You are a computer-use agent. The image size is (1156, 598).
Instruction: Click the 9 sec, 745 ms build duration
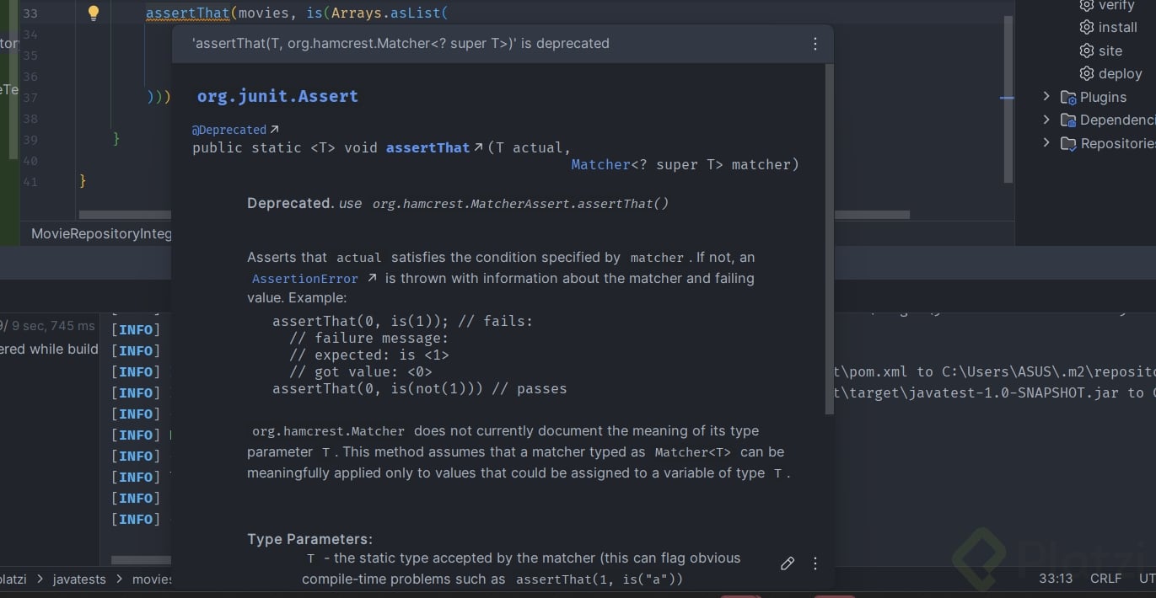pos(52,326)
